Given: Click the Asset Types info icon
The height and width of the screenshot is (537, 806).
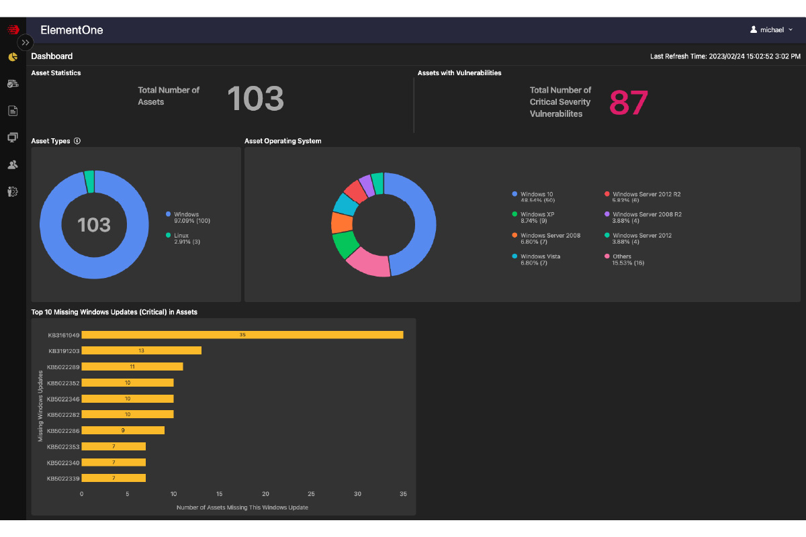Looking at the screenshot, I should pyautogui.click(x=77, y=141).
